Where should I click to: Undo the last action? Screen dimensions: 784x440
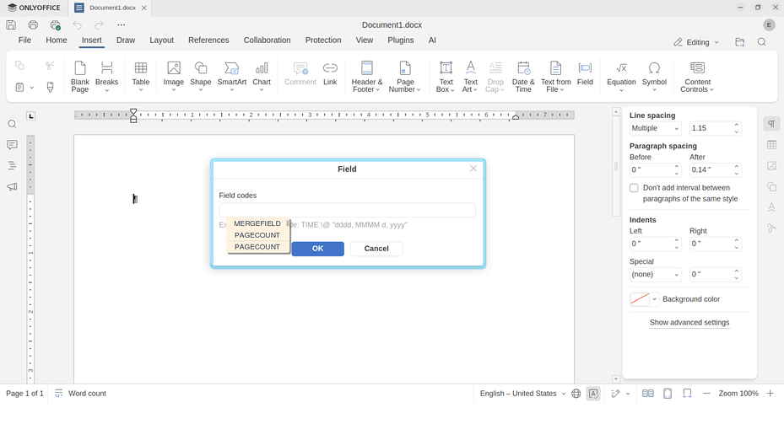pyautogui.click(x=77, y=25)
